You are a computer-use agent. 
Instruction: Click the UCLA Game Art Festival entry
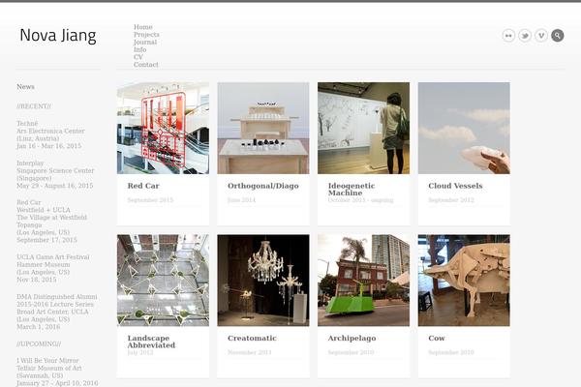[53, 257]
